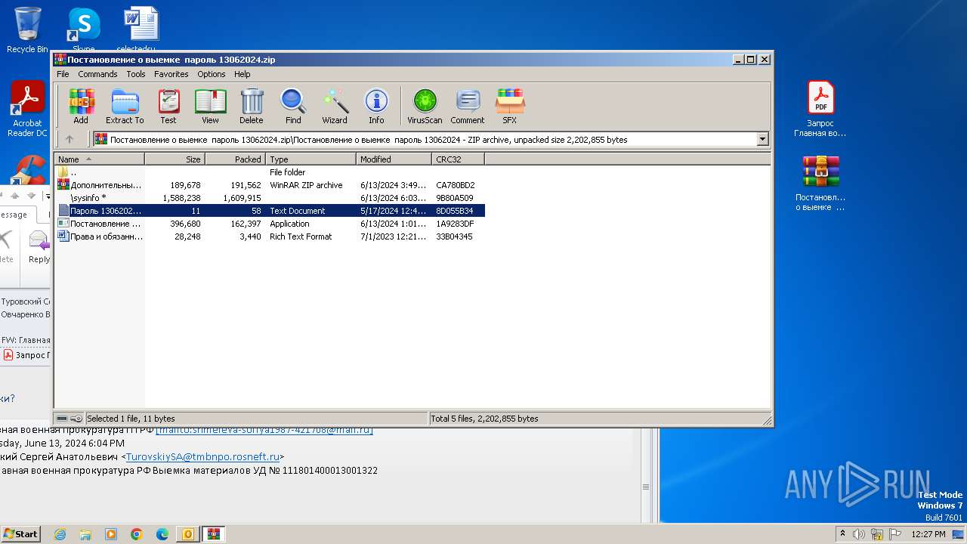Open the Recycle Bin desktop icon
Image resolution: width=967 pixels, height=544 pixels.
pyautogui.click(x=27, y=29)
